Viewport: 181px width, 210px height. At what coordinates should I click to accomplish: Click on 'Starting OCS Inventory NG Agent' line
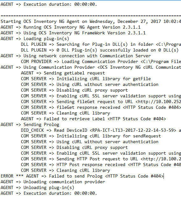[x=91, y=21]
